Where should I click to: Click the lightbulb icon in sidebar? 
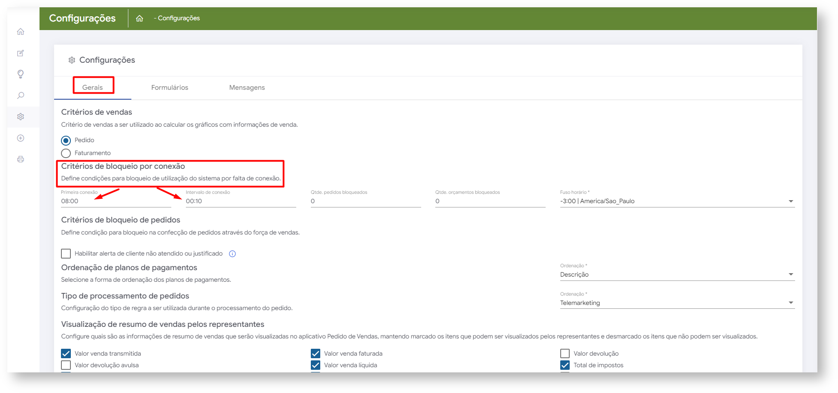coord(21,74)
